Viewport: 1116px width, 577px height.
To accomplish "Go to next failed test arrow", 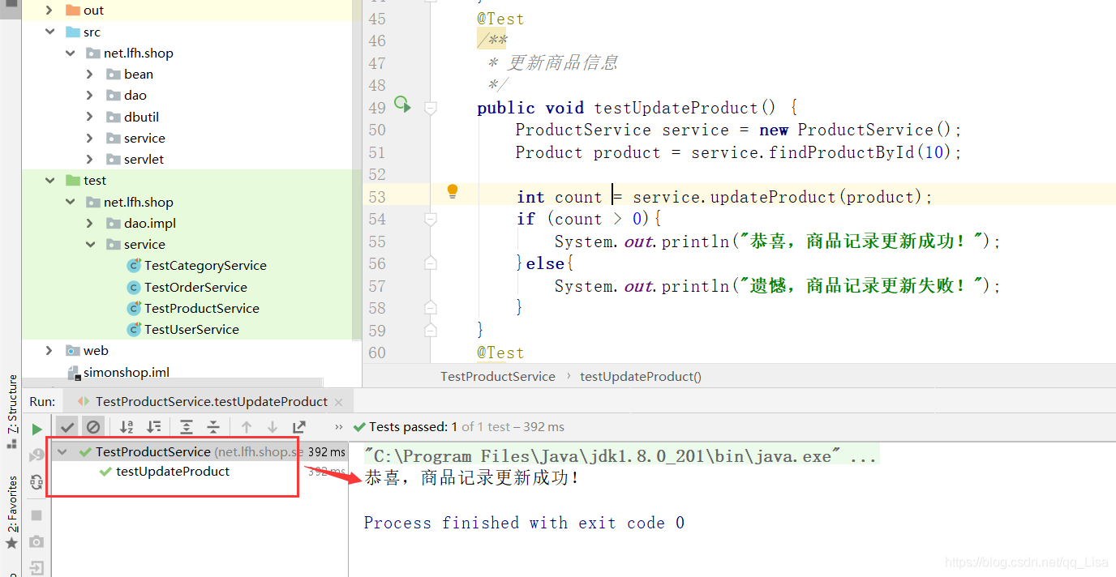I will pyautogui.click(x=273, y=427).
